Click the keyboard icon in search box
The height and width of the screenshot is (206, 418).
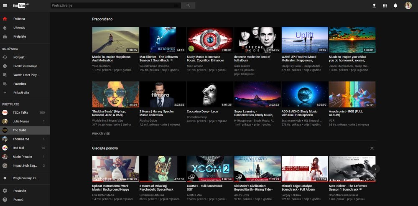[176, 5]
